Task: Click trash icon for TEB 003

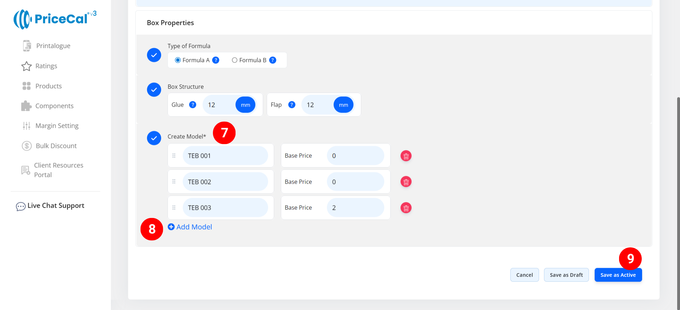Action: tap(406, 208)
